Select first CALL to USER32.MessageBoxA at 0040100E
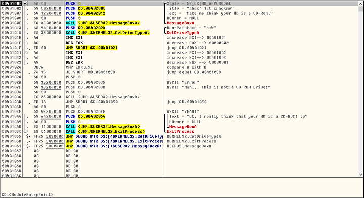Screen dimensions: 364x198 point(103,23)
